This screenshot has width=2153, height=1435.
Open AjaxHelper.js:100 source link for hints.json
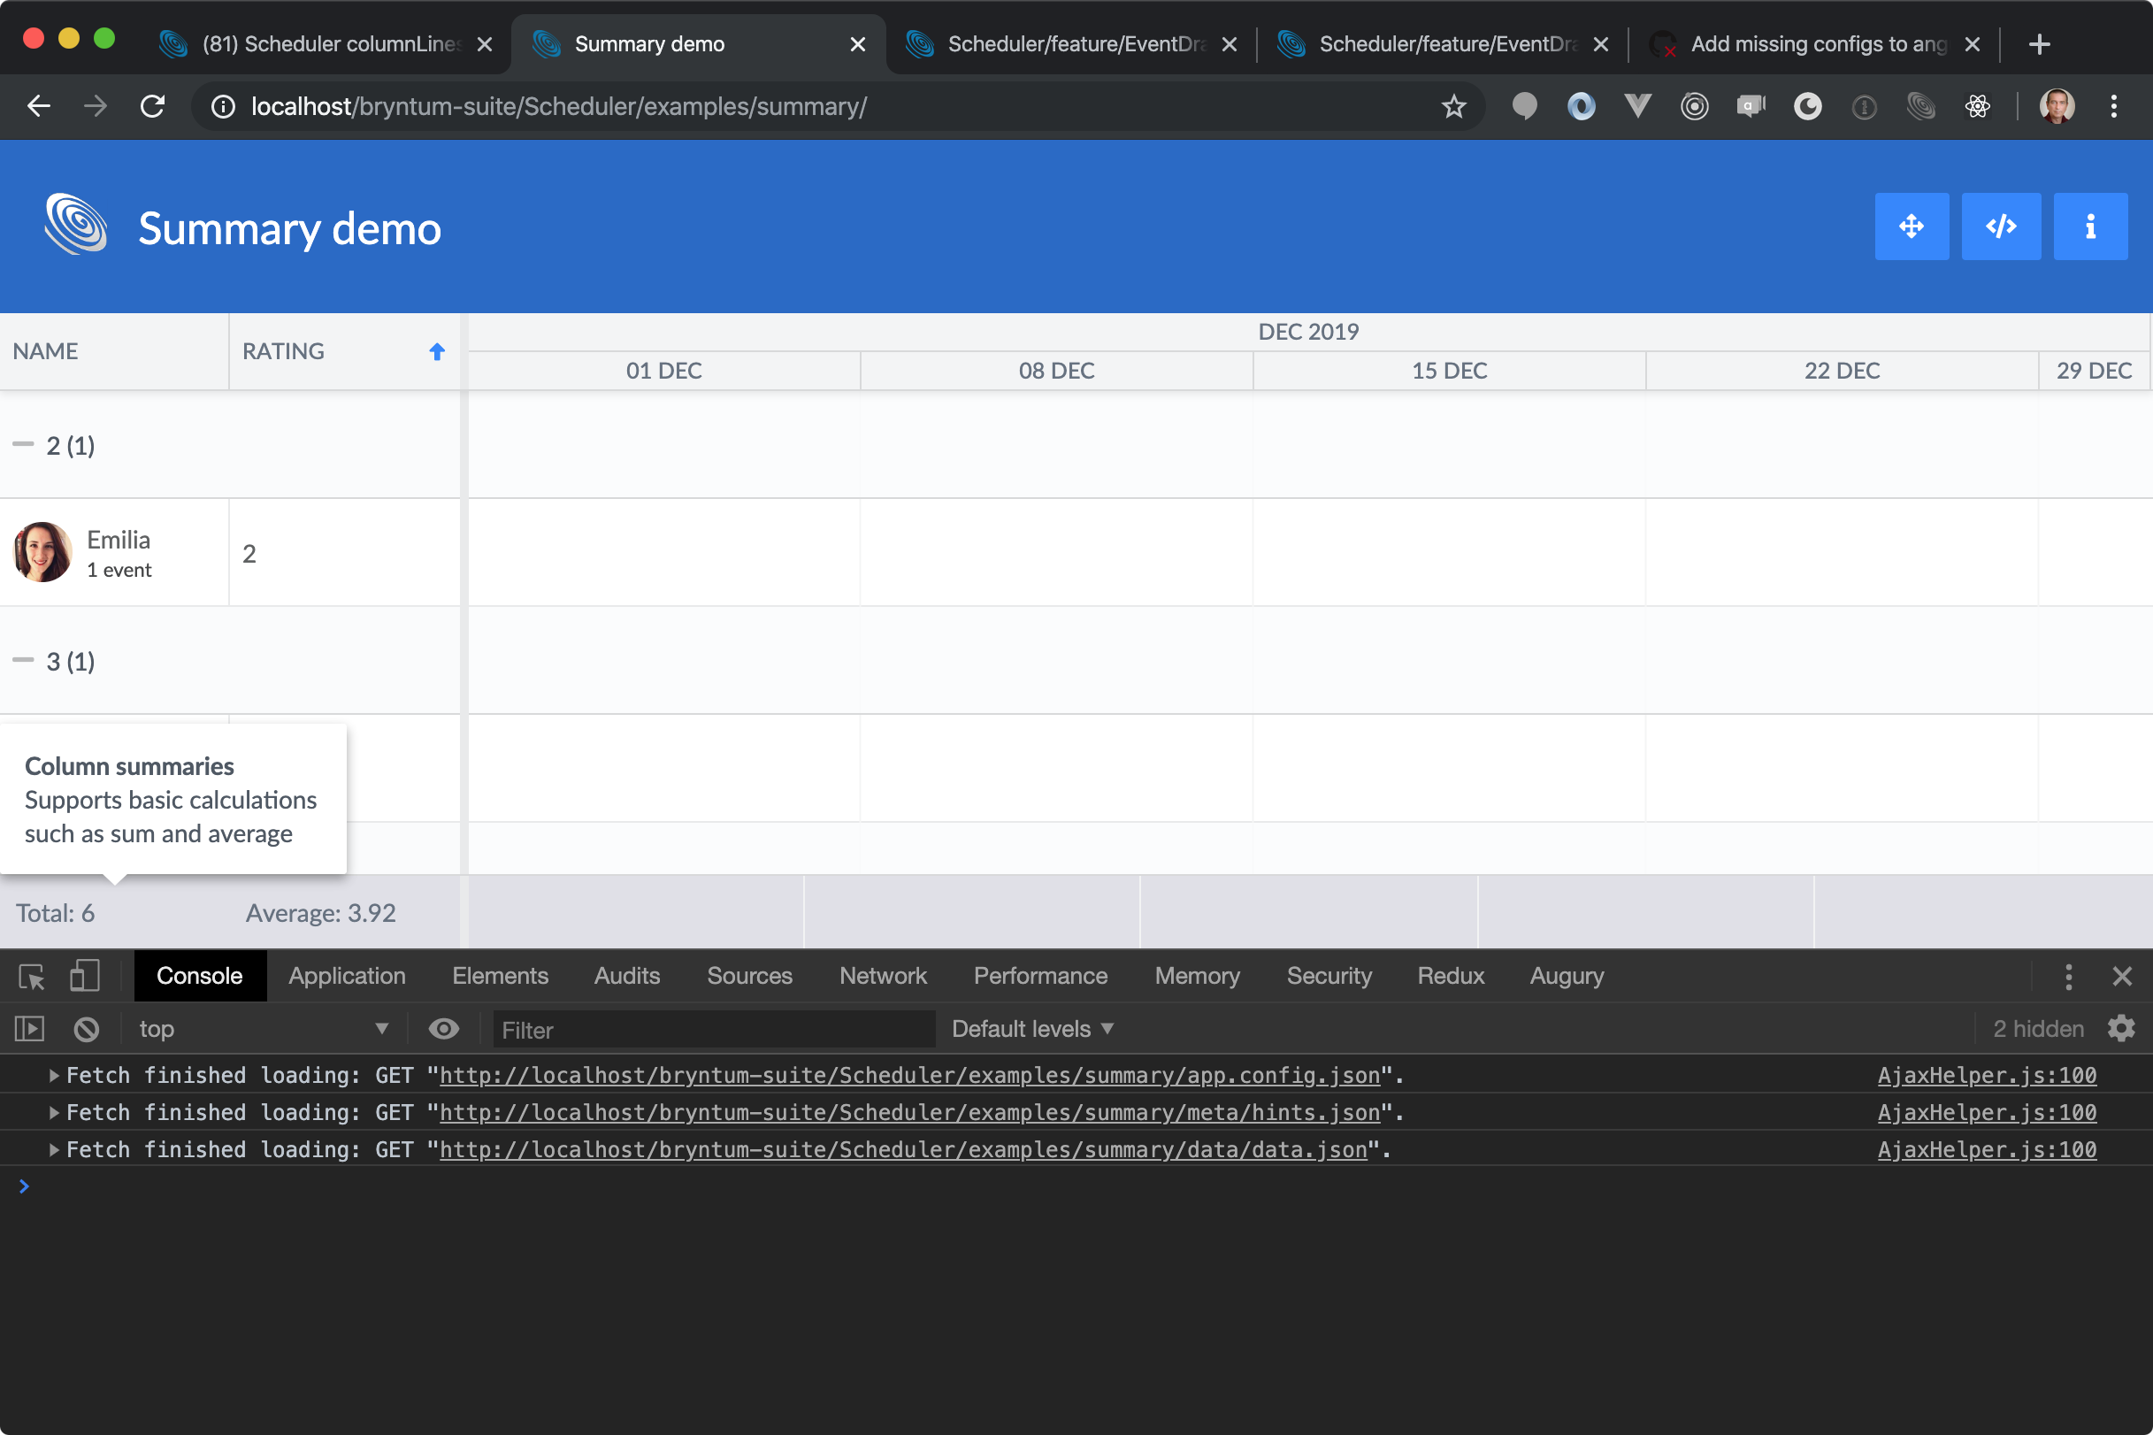1987,1113
